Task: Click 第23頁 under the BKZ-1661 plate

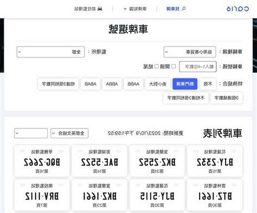Action: click(x=99, y=205)
